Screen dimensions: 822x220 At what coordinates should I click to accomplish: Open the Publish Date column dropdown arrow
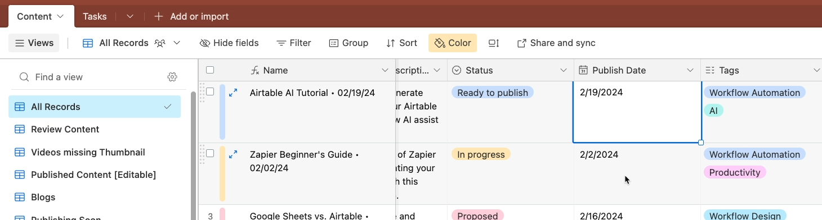(690, 70)
